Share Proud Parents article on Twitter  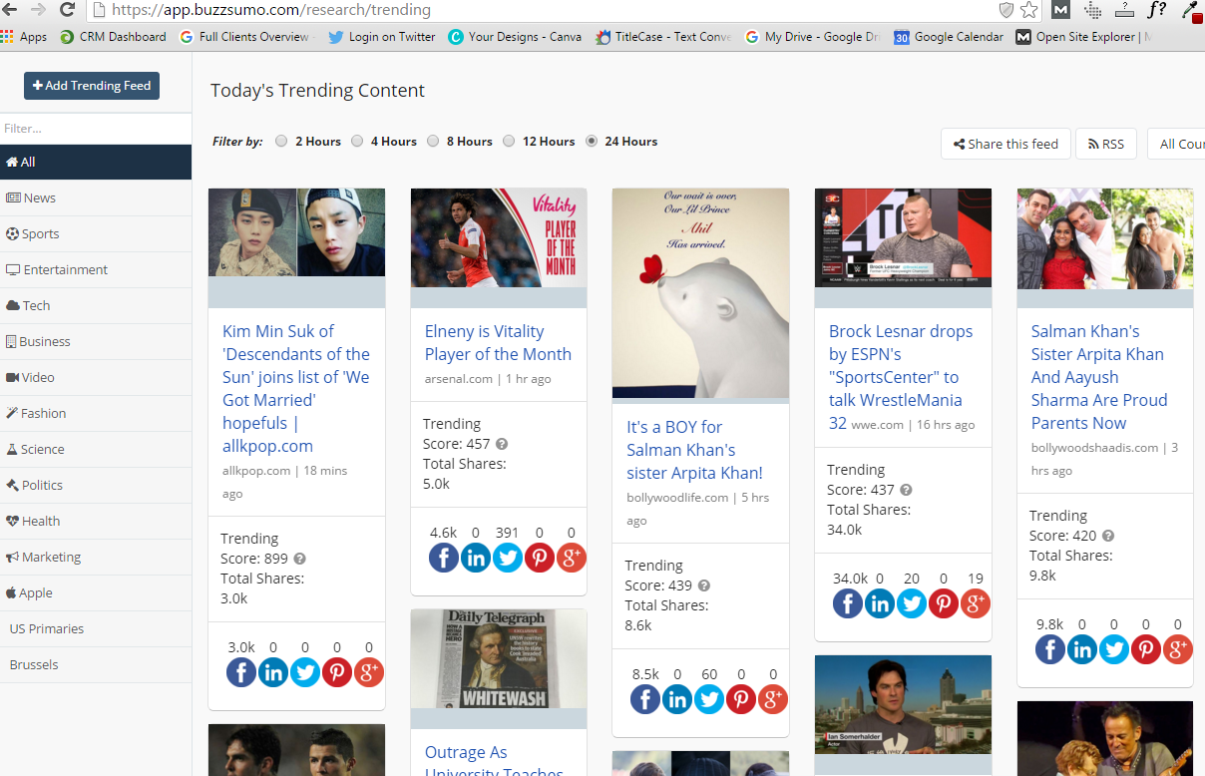point(1114,649)
